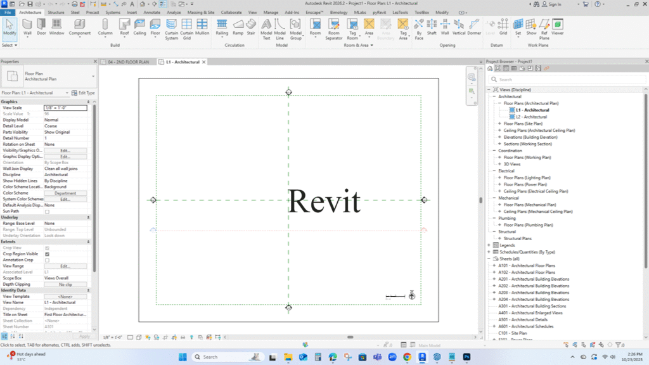
Task: Expand the Legends node in Project Browser
Action: coord(489,245)
